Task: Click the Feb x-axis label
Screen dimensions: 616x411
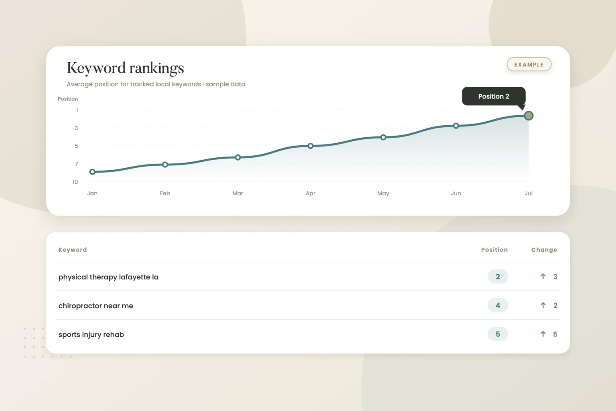Action: point(165,193)
